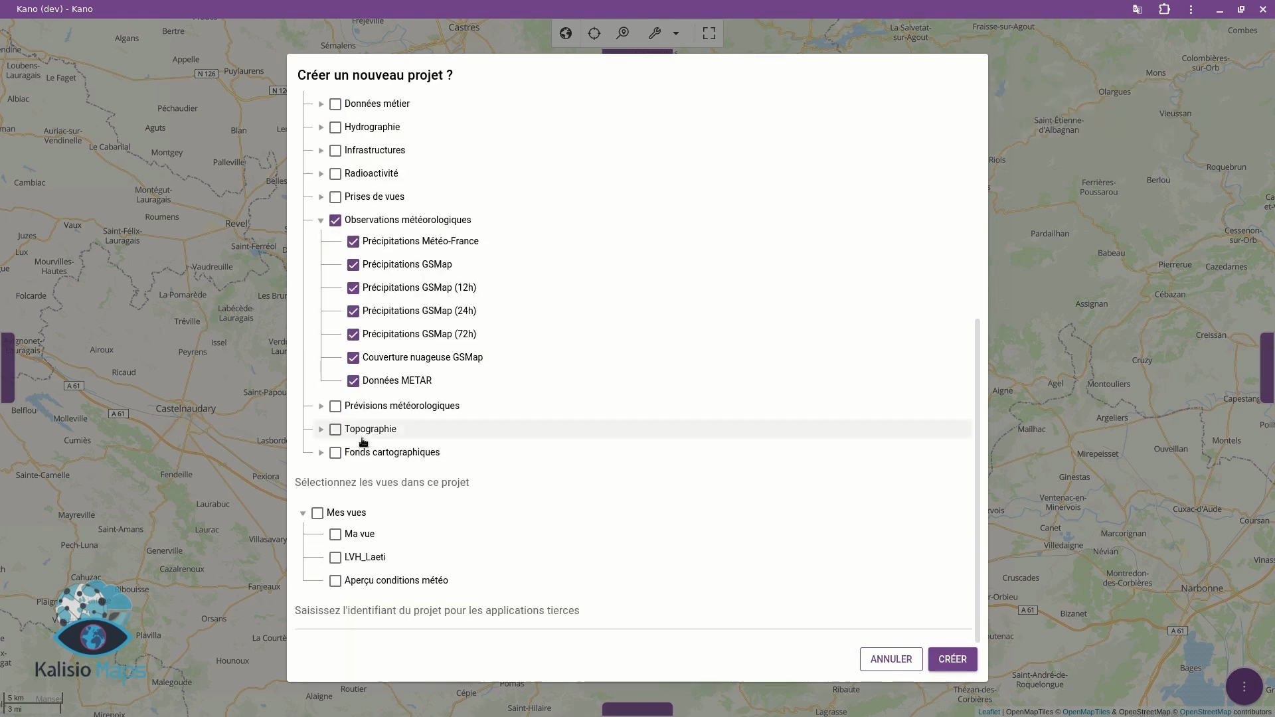This screenshot has height=717, width=1275.
Task: Select the Topographie tree item
Action: [370, 430]
